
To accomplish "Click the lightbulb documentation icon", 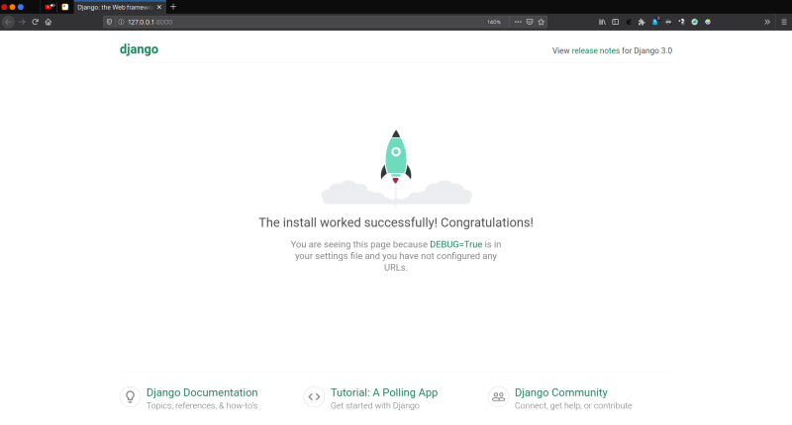I will [x=130, y=396].
